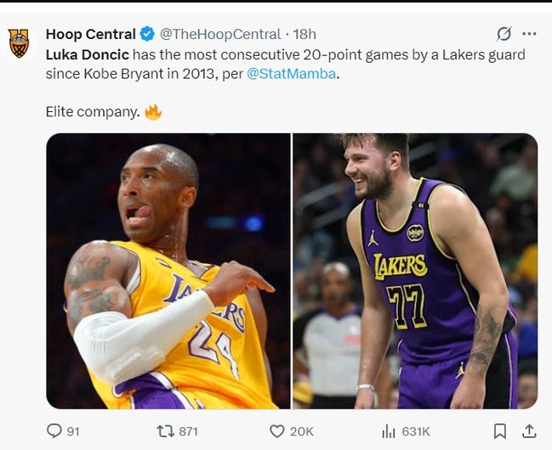Open the @TheHoopCentral handle link
Screen dimensions: 552x450
click(x=220, y=34)
